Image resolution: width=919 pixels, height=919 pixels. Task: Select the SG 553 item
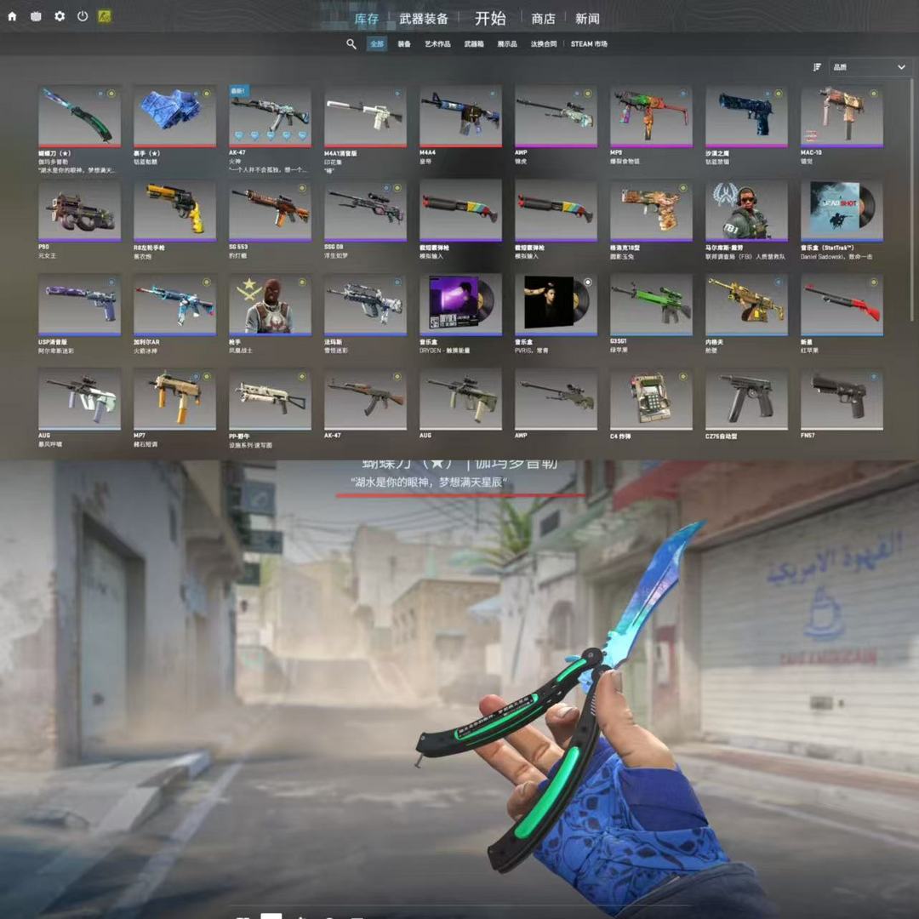tap(271, 211)
